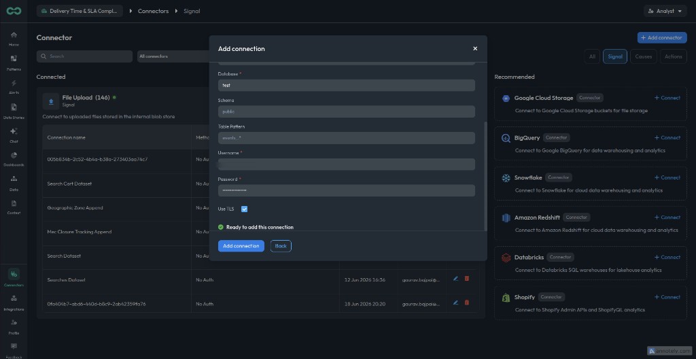The image size is (696, 359).
Task: Click the Amazon Redshift icon
Action: click(x=506, y=218)
